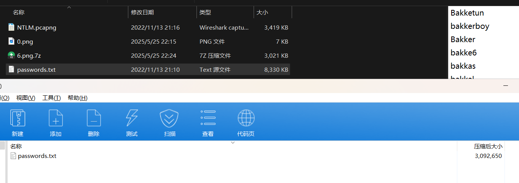519x183 pixels.
Task: Expand the chevron above archive file list
Action: (233, 143)
